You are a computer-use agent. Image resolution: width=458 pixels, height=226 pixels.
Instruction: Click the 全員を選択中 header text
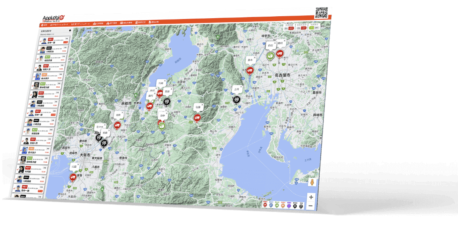tap(45, 31)
